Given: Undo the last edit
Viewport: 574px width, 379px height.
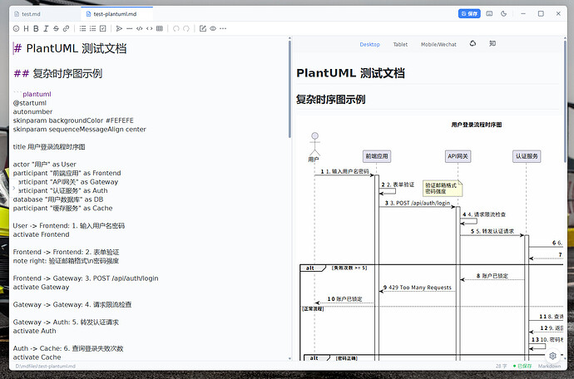Looking at the screenshot, I should (176, 28).
